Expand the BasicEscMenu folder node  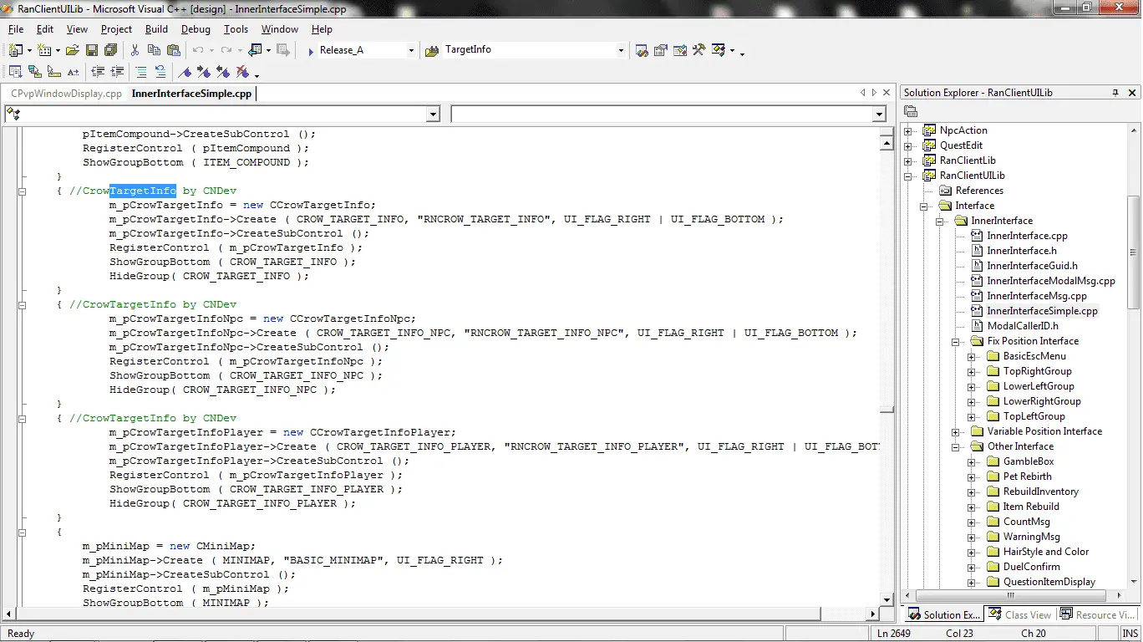click(x=972, y=357)
